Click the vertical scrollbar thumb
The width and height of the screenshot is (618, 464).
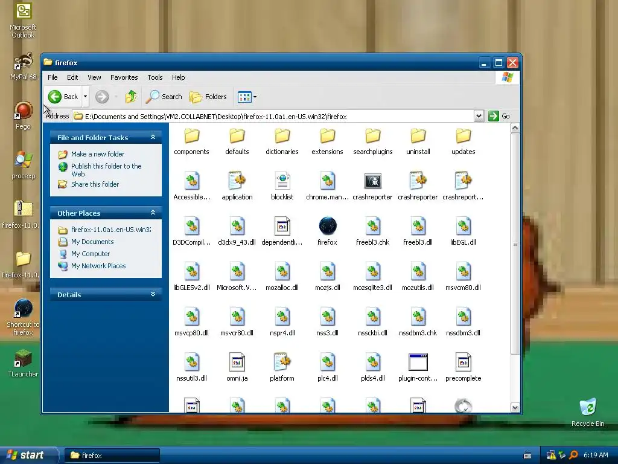coord(515,243)
